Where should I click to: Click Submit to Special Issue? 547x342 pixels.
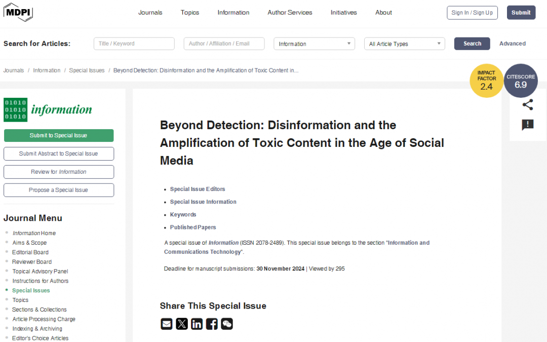[x=58, y=135]
